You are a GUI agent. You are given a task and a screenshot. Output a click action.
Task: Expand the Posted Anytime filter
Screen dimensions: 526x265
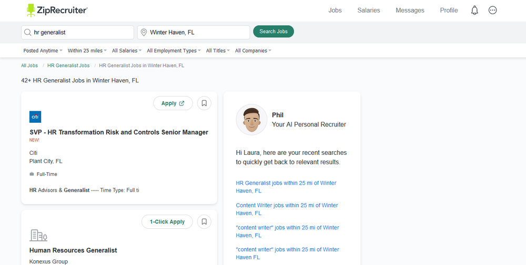tap(43, 51)
